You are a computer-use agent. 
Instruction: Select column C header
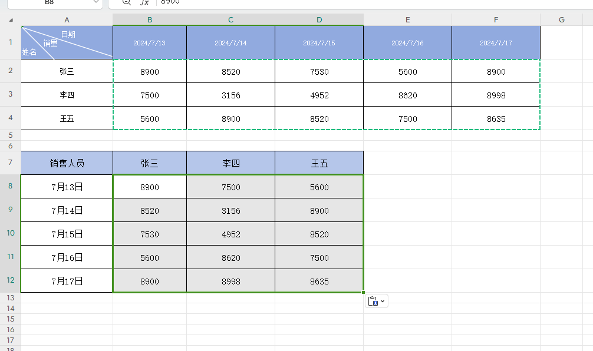[x=230, y=19]
